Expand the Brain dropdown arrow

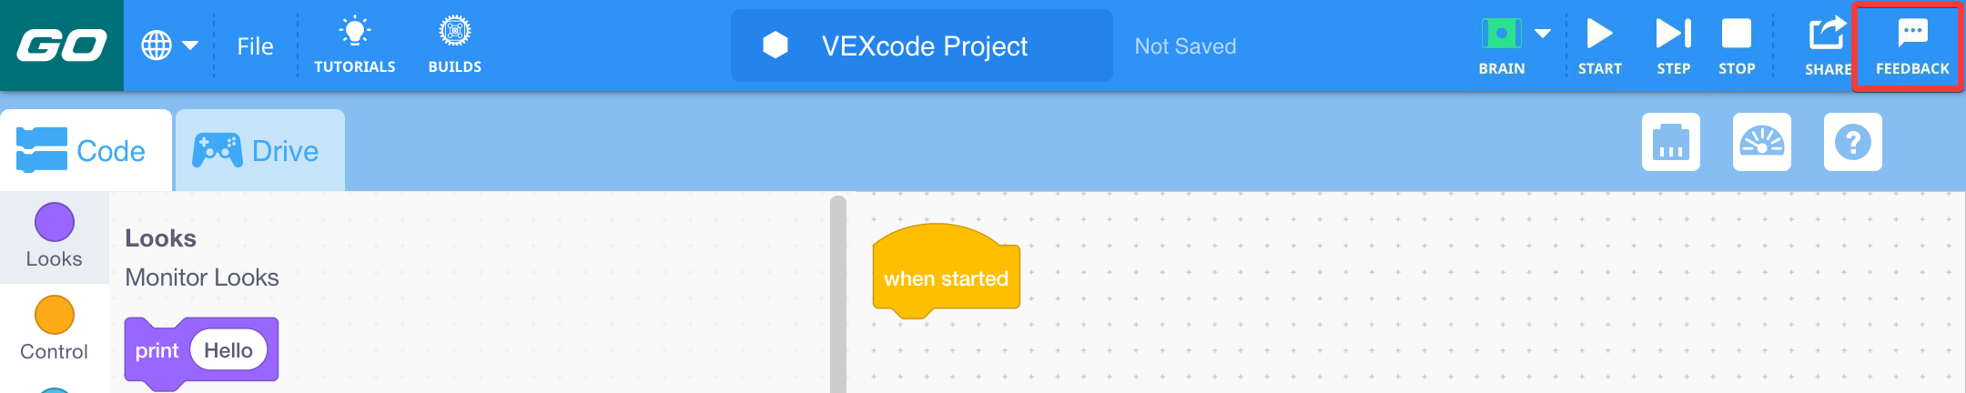(1543, 34)
